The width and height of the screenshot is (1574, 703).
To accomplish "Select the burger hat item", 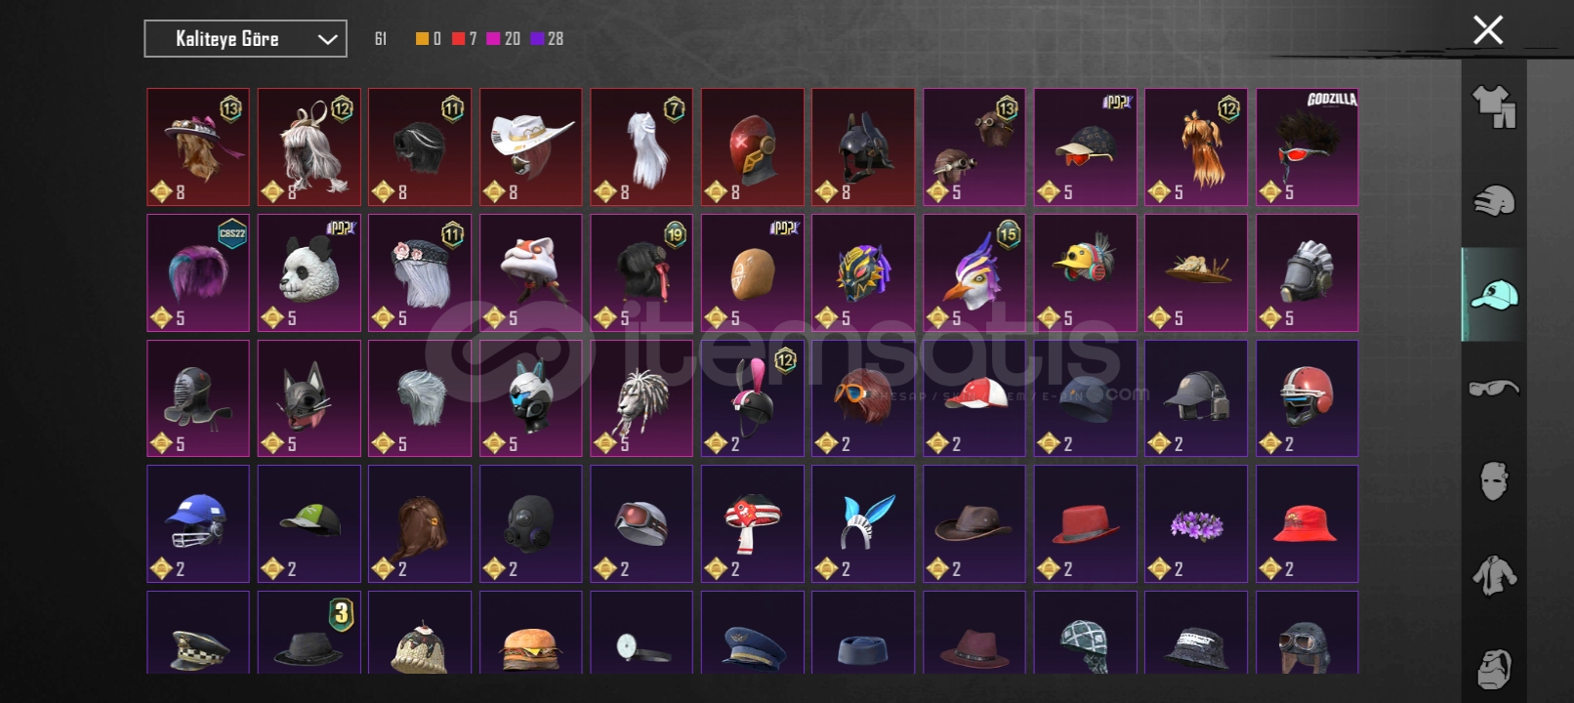I will (530, 633).
